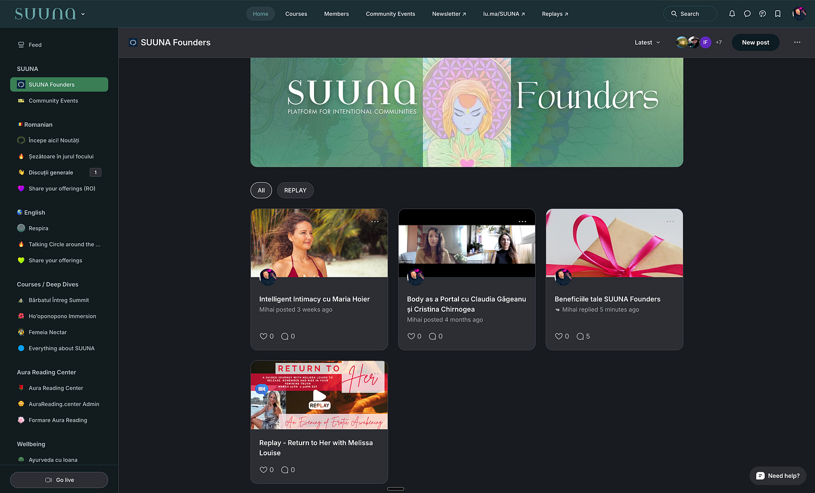
Task: Open Formare Aura Reading space
Action: 59,420
